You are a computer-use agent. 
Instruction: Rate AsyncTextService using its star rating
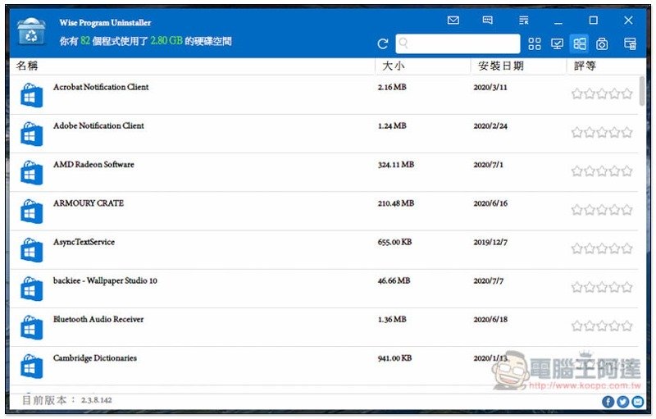[602, 248]
